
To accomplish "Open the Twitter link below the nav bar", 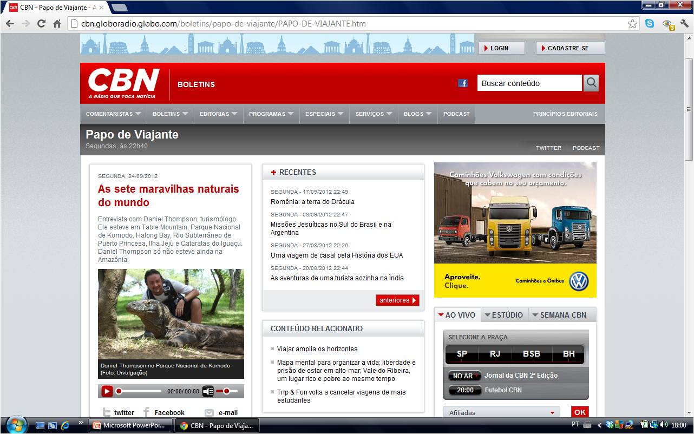I will 548,148.
